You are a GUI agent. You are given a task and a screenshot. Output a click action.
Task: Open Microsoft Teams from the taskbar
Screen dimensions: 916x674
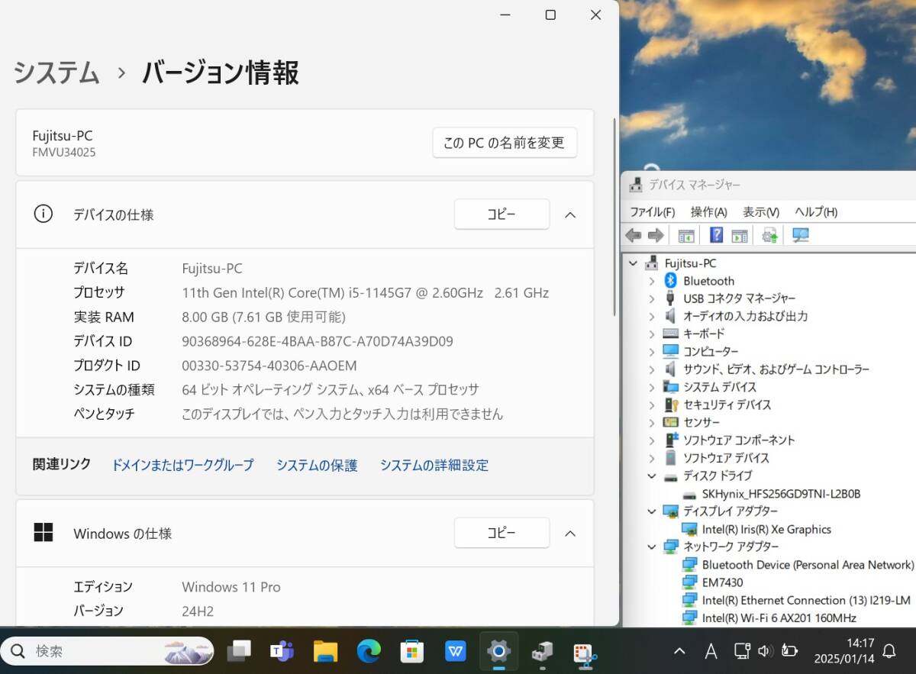click(282, 651)
